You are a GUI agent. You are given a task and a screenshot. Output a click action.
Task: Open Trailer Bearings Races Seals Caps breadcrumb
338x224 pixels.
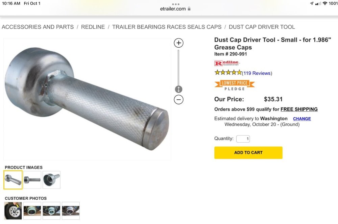(x=167, y=27)
